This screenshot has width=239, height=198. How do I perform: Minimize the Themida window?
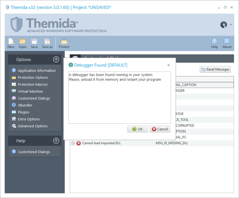pos(219,7)
